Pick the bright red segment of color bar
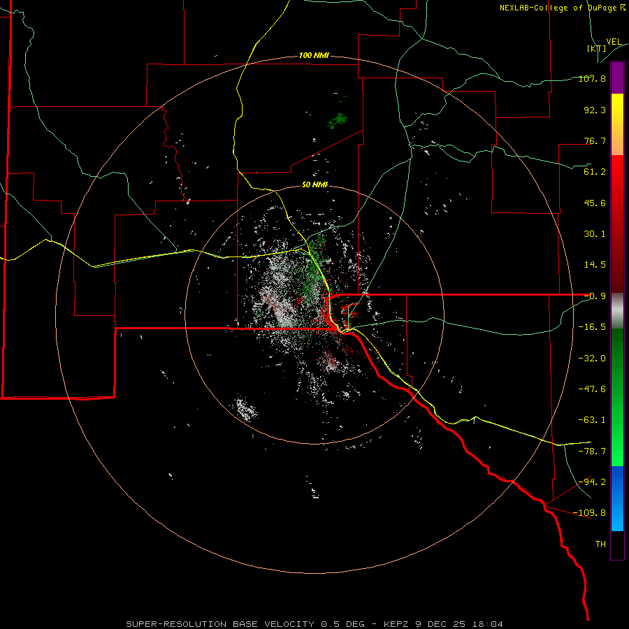Screen dimensions: 629x629 [617, 177]
